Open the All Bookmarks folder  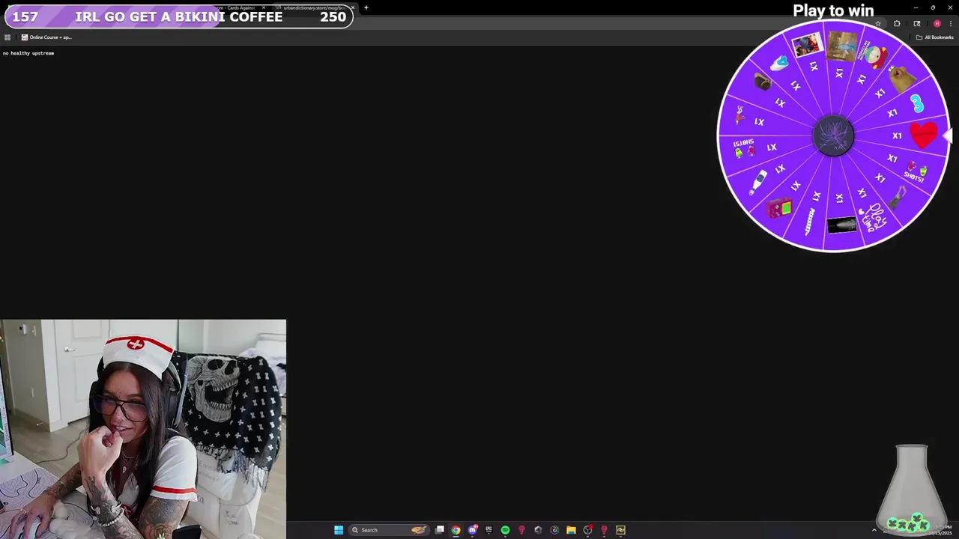pos(935,37)
